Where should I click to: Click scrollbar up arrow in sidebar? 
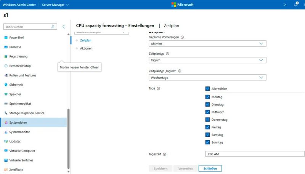click(x=68, y=34)
